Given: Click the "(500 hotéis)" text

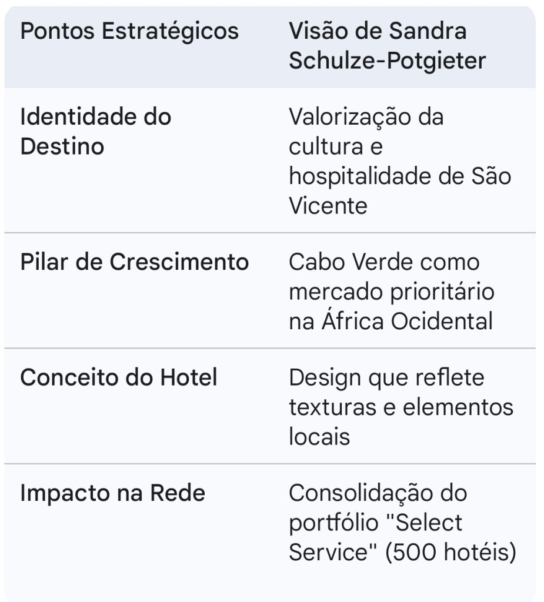Looking at the screenshot, I should [451, 553].
